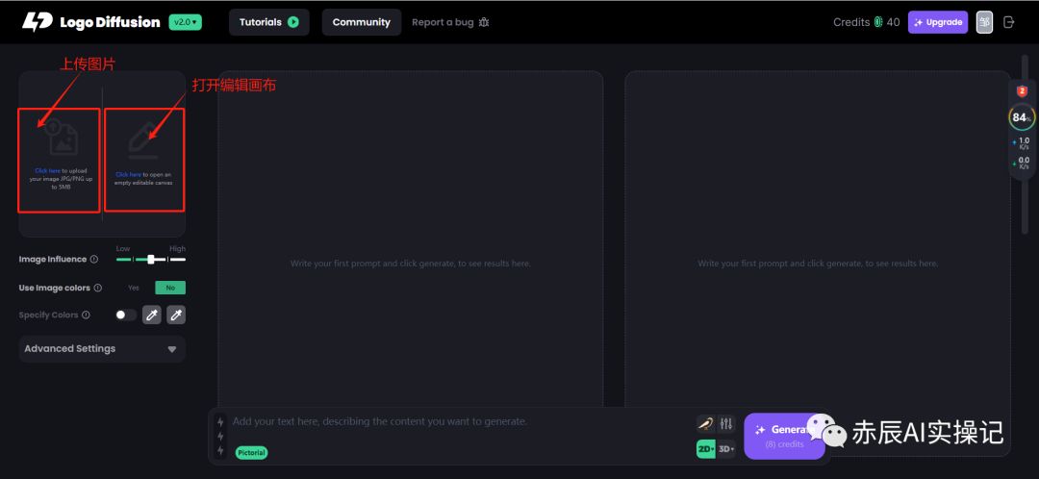This screenshot has width=1039, height=479.
Task: Click the right results panel placeholder text
Action: coord(818,263)
